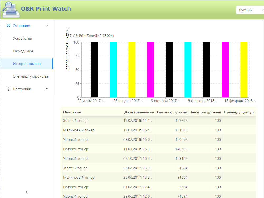Image resolution: width=264 pixels, height=198 pixels.
Task: Select the История замены menu item
Action: [27, 64]
